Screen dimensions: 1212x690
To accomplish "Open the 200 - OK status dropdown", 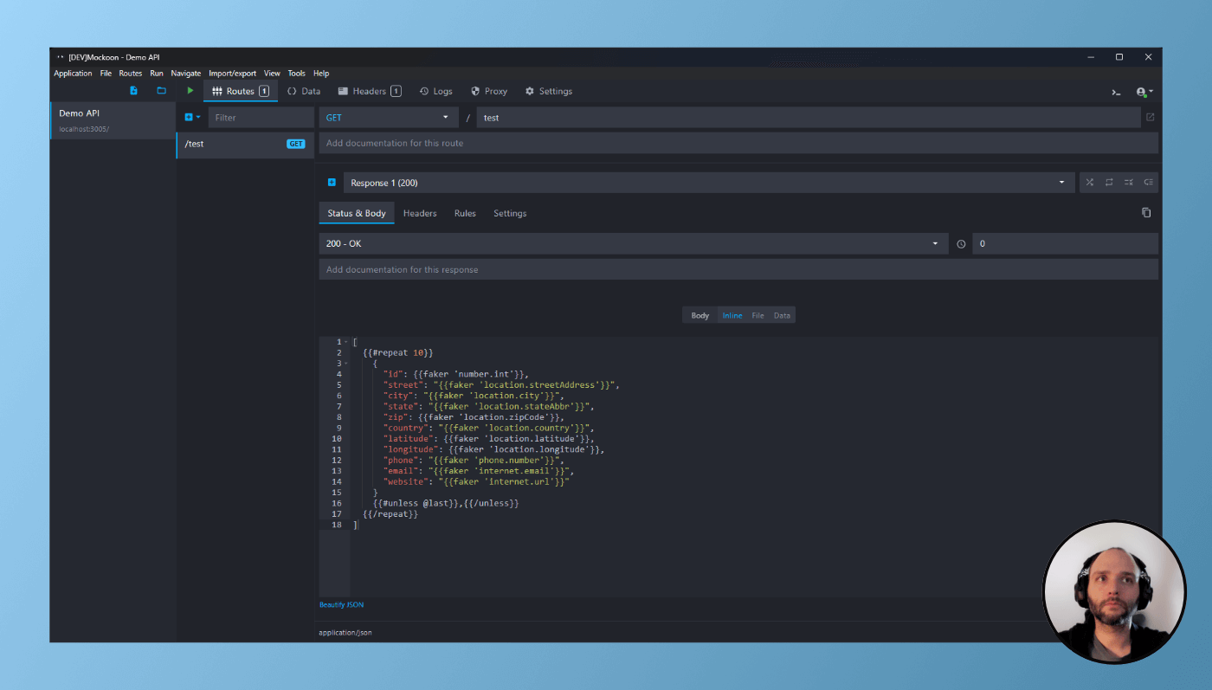I will tap(631, 244).
